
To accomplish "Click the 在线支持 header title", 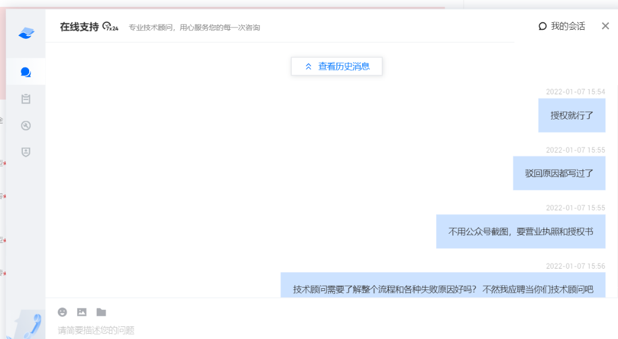I will (79, 27).
